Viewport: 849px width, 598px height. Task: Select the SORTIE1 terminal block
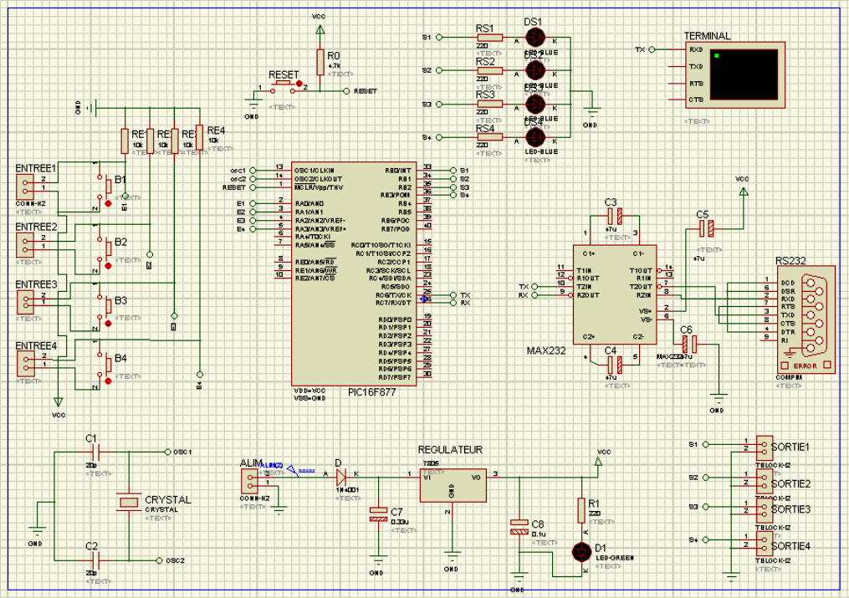[764, 448]
